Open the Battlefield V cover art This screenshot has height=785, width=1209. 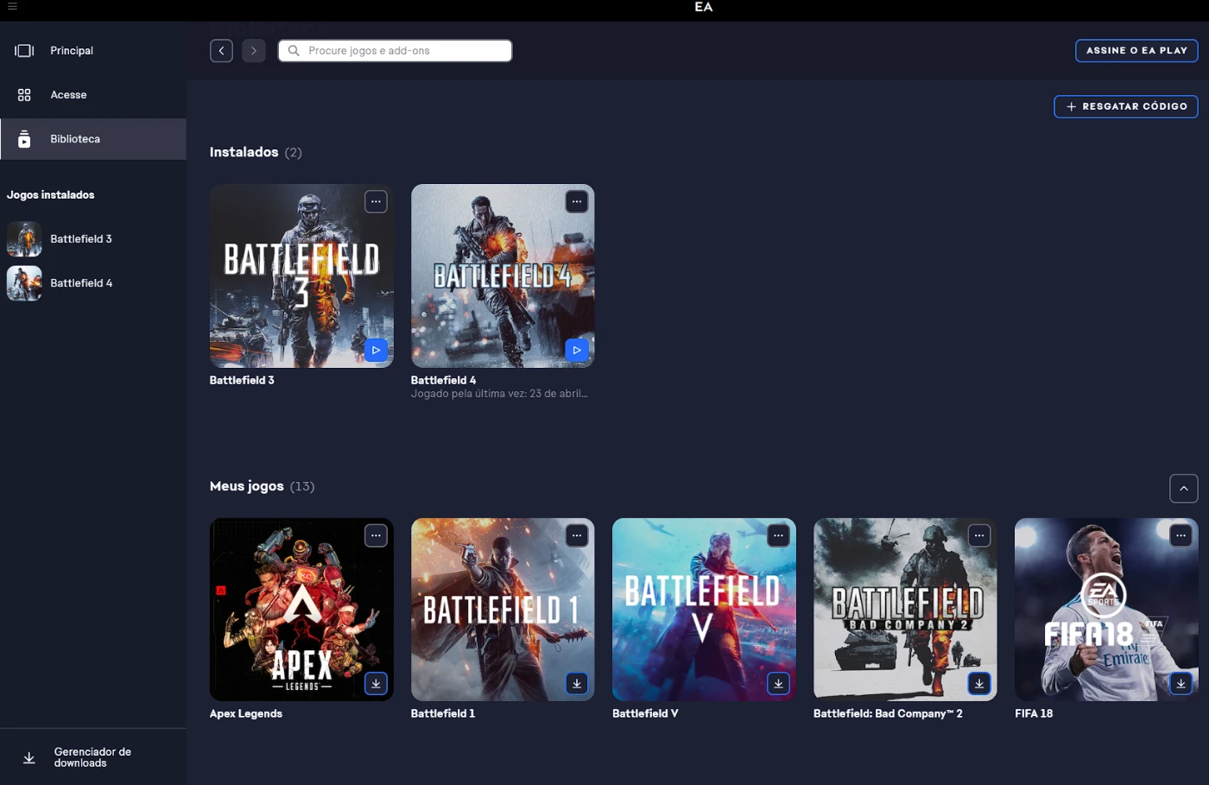(x=704, y=610)
